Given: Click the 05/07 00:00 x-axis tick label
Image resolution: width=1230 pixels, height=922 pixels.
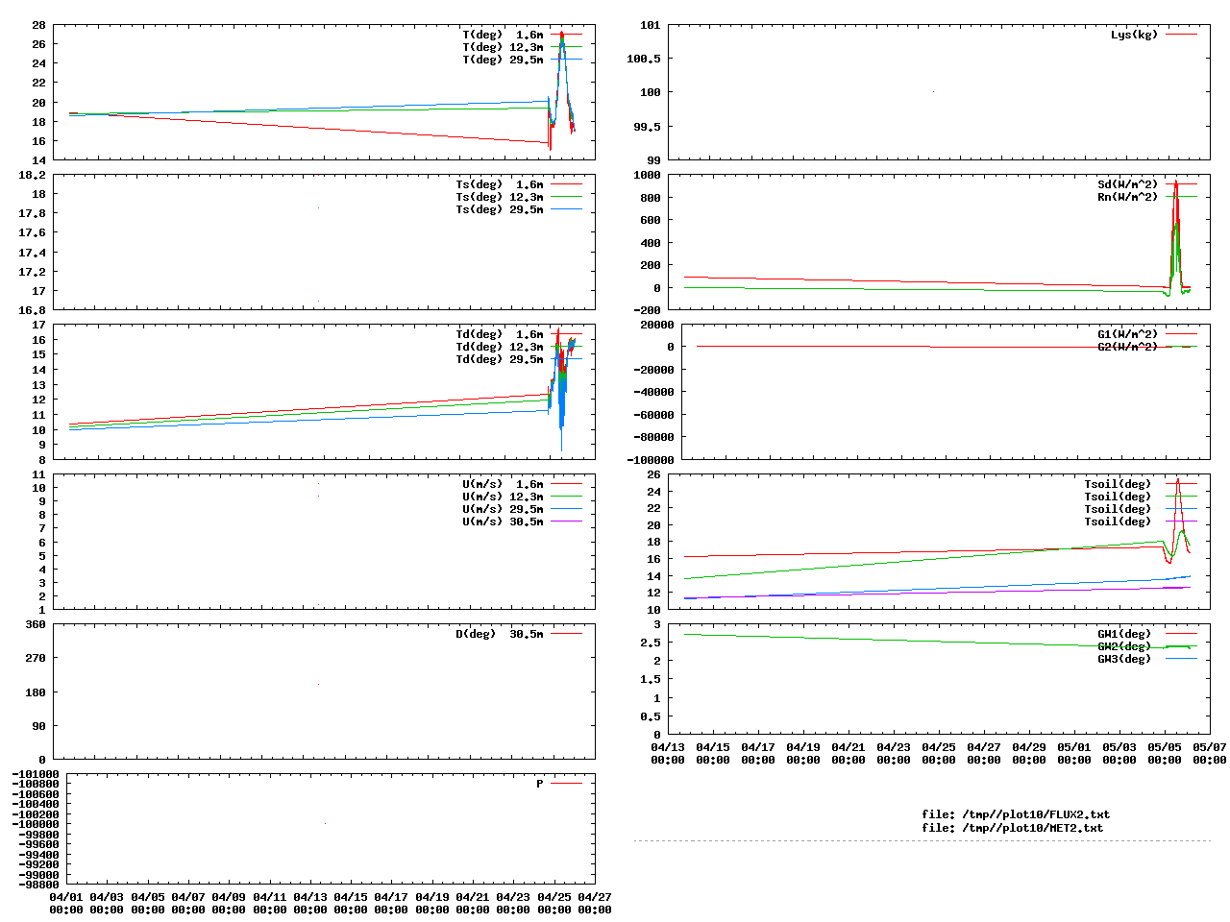Looking at the screenshot, I should tap(1210, 753).
